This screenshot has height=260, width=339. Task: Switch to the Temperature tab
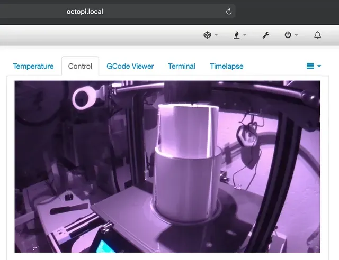tap(33, 66)
